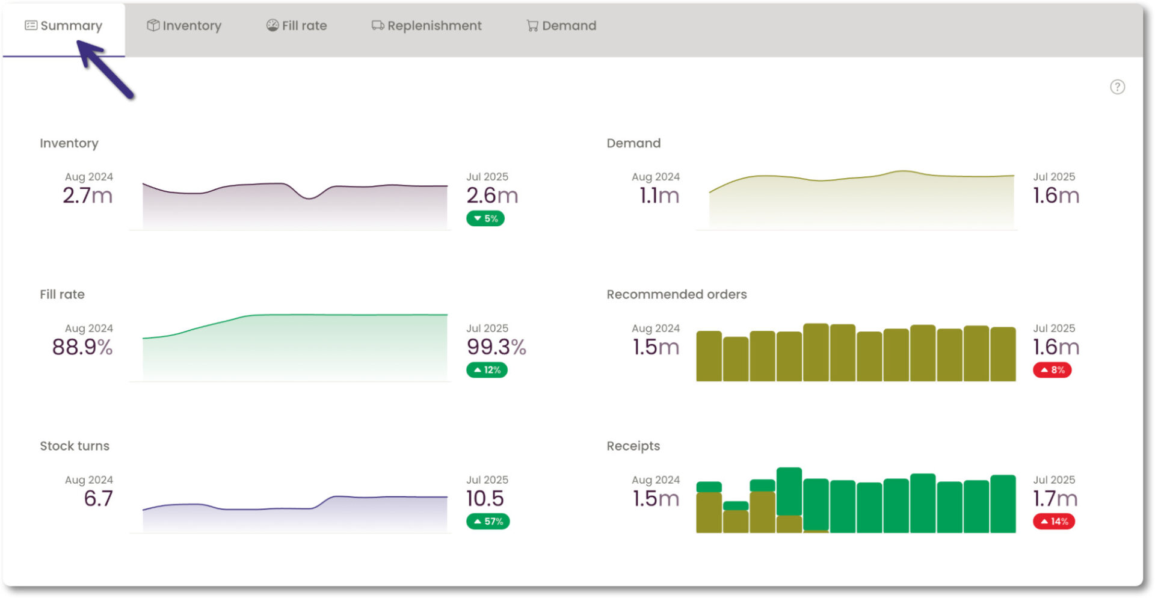
Task: Click the red 8% Recommended orders badge
Action: [1052, 370]
